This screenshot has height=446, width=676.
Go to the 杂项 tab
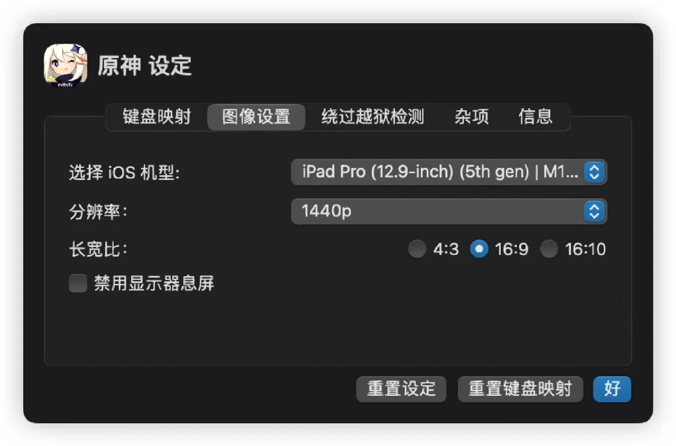coord(472,117)
